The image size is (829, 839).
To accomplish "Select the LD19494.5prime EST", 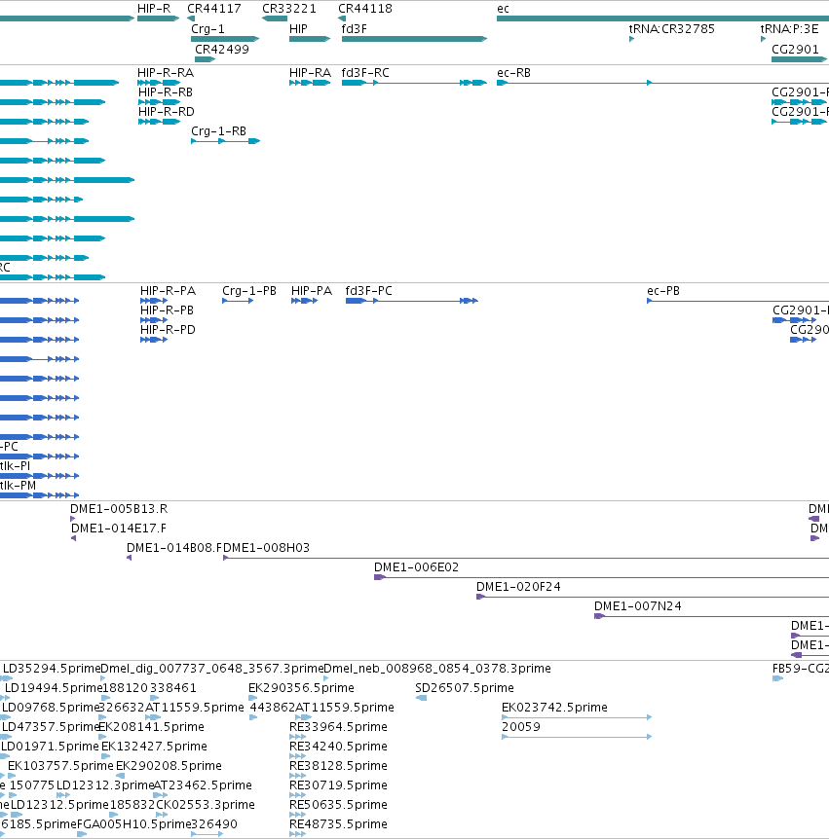I will coord(5,698).
